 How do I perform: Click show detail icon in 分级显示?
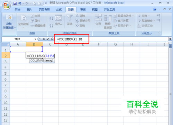[x=158, y=15]
